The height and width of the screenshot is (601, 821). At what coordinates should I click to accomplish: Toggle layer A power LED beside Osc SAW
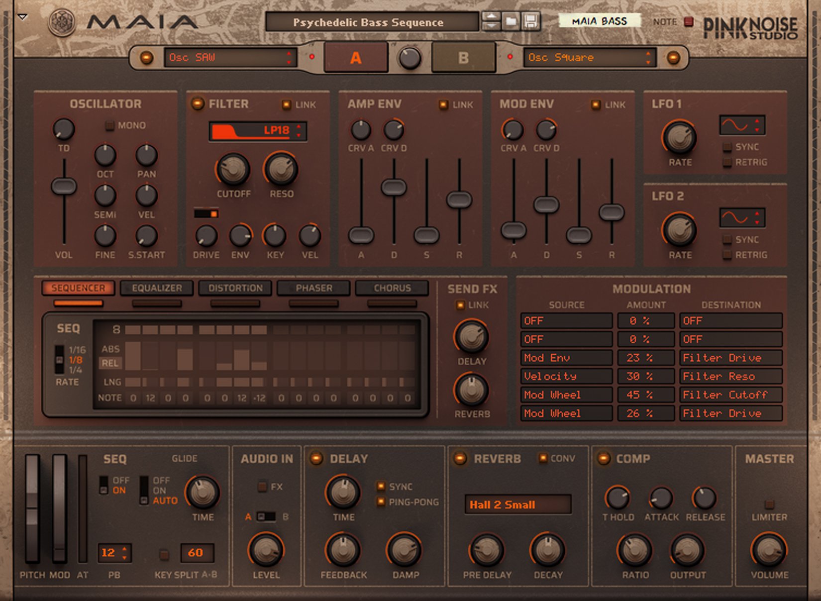tap(146, 58)
